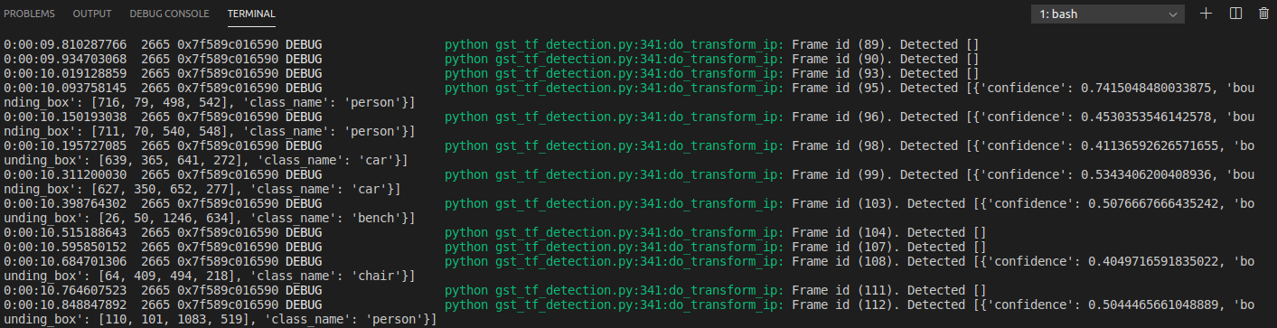Click the DEBUG label on the Frame 107 line

coord(304,247)
